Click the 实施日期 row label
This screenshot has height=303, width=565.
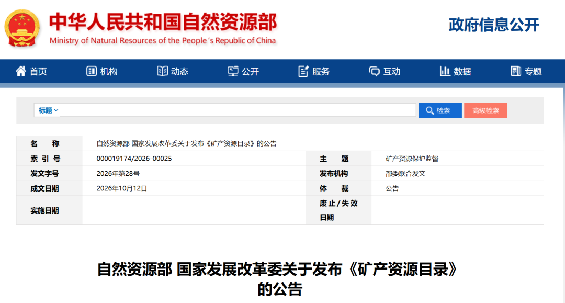44,211
